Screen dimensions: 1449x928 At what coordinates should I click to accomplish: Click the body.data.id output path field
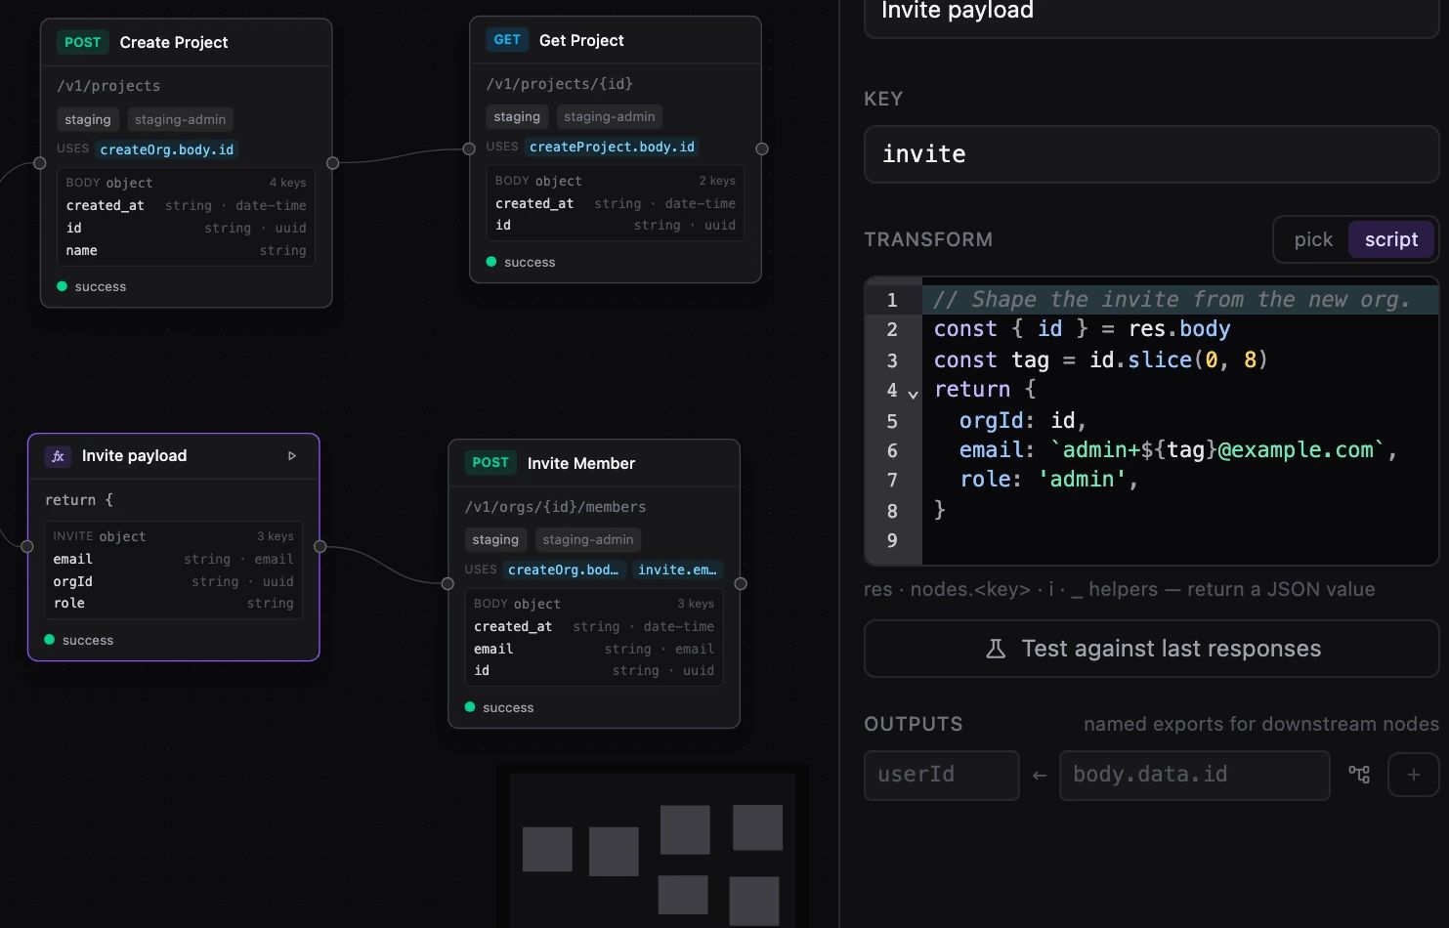1194,775
